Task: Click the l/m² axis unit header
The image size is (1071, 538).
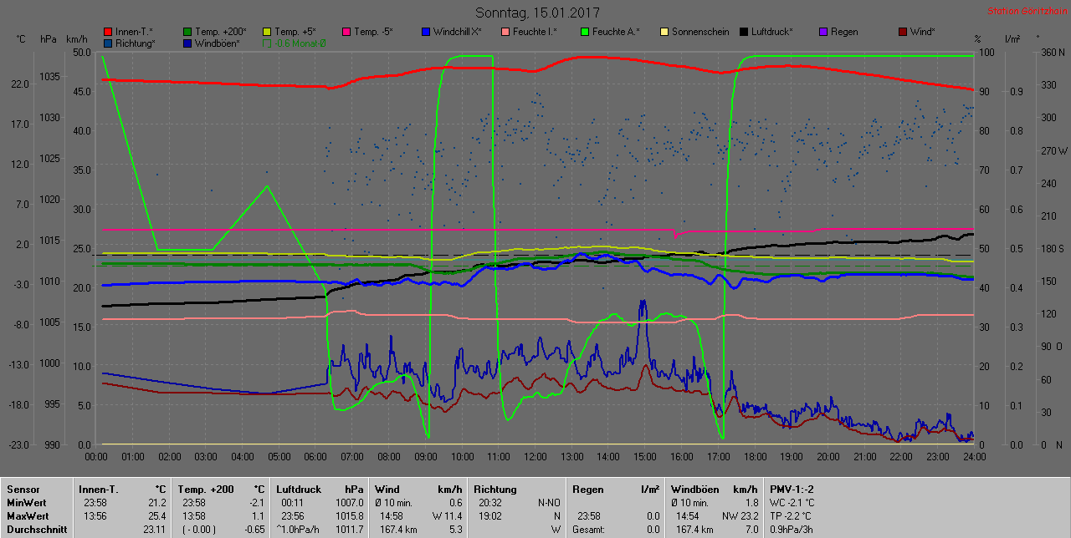Action: coord(1011,39)
